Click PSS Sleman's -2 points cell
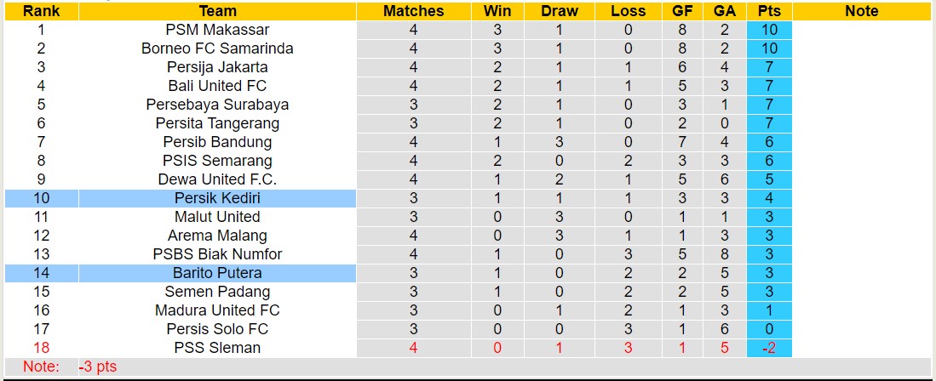The height and width of the screenshot is (381, 936). pyautogui.click(x=769, y=348)
